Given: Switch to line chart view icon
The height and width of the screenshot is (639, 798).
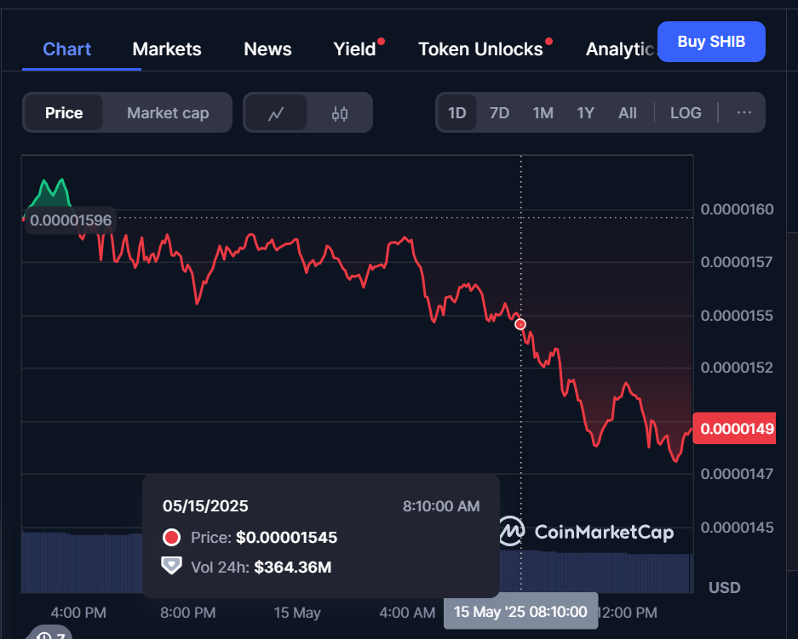Looking at the screenshot, I should click(x=276, y=113).
